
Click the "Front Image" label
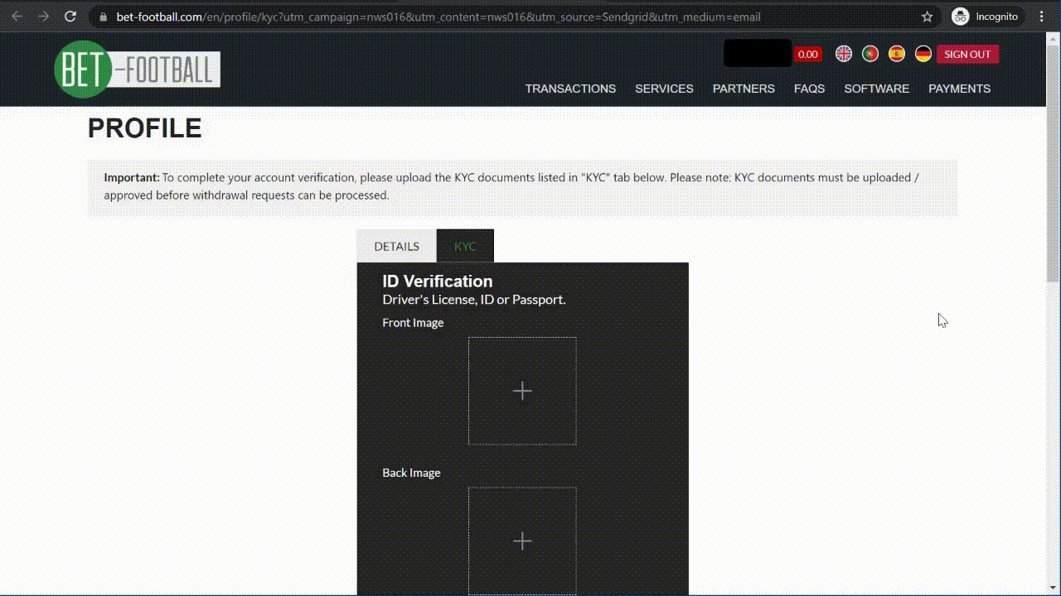[413, 322]
